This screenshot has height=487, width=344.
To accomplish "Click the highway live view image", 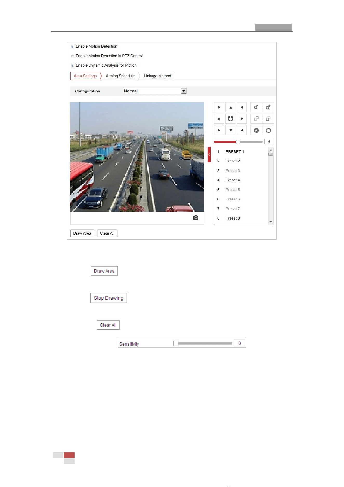I will [x=137, y=157].
